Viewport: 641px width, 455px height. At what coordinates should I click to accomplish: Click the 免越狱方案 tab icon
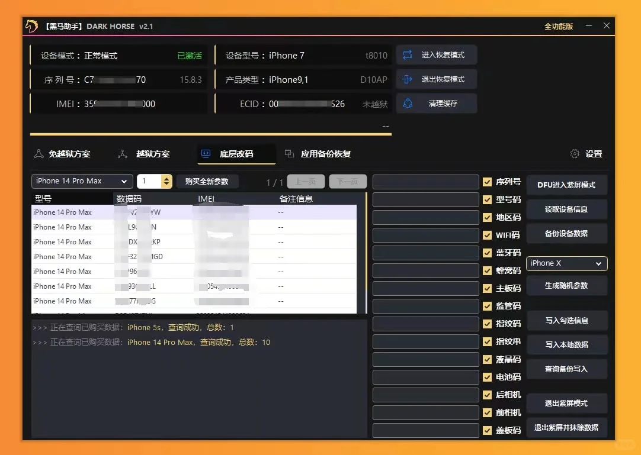click(x=39, y=154)
